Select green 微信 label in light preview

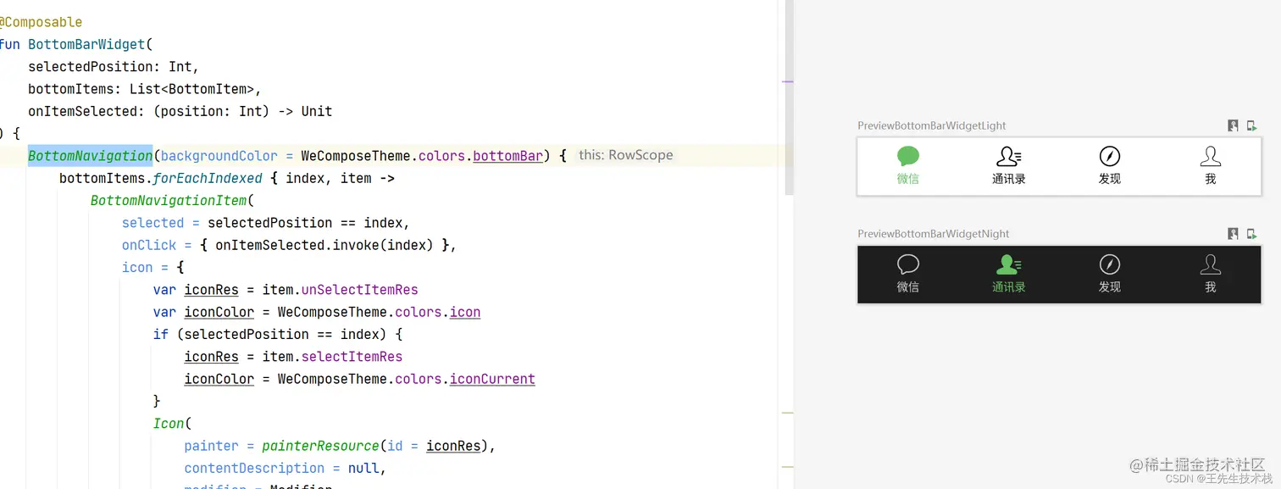coord(908,179)
